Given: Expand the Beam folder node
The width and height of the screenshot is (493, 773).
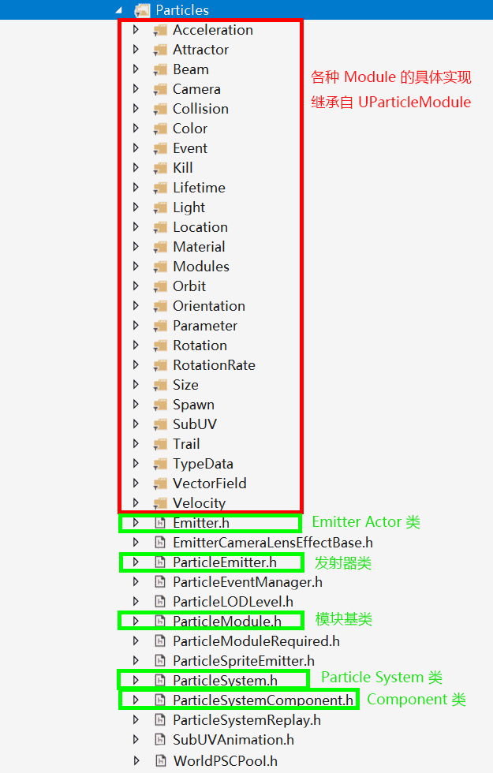Looking at the screenshot, I should click(136, 69).
